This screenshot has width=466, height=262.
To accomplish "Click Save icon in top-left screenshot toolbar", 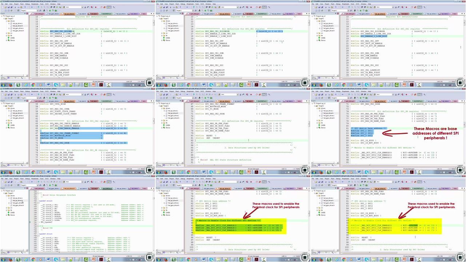I will click(8, 7).
